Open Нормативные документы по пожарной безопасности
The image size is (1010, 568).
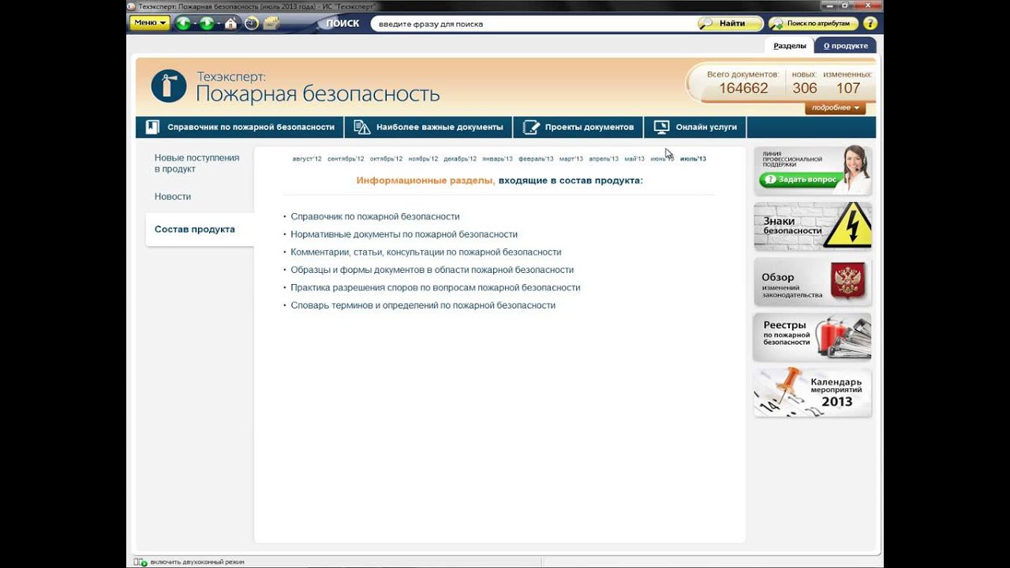pos(404,234)
